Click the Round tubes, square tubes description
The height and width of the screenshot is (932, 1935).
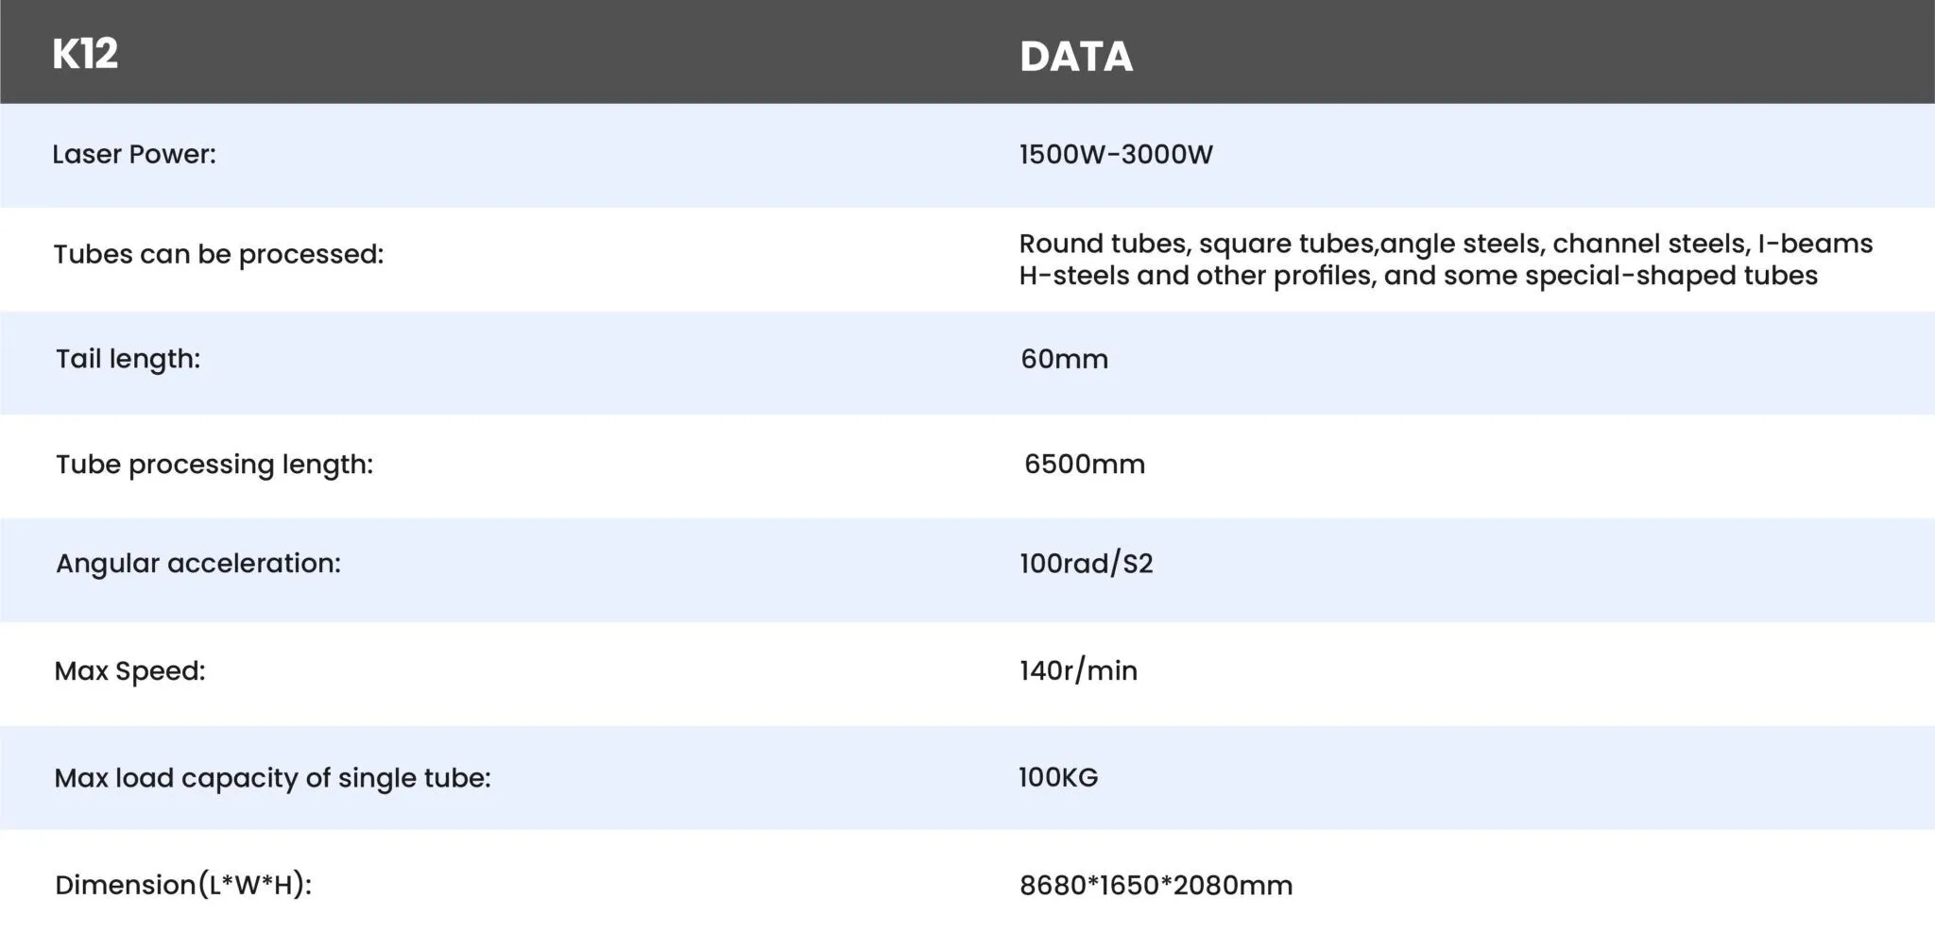(x=1446, y=244)
